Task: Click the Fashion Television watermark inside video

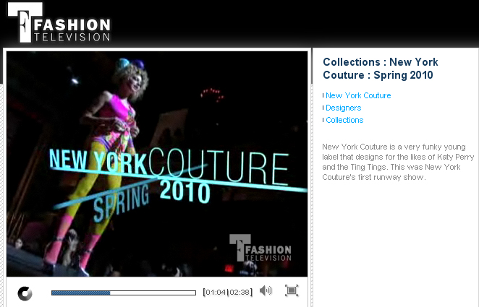Action: (260, 248)
